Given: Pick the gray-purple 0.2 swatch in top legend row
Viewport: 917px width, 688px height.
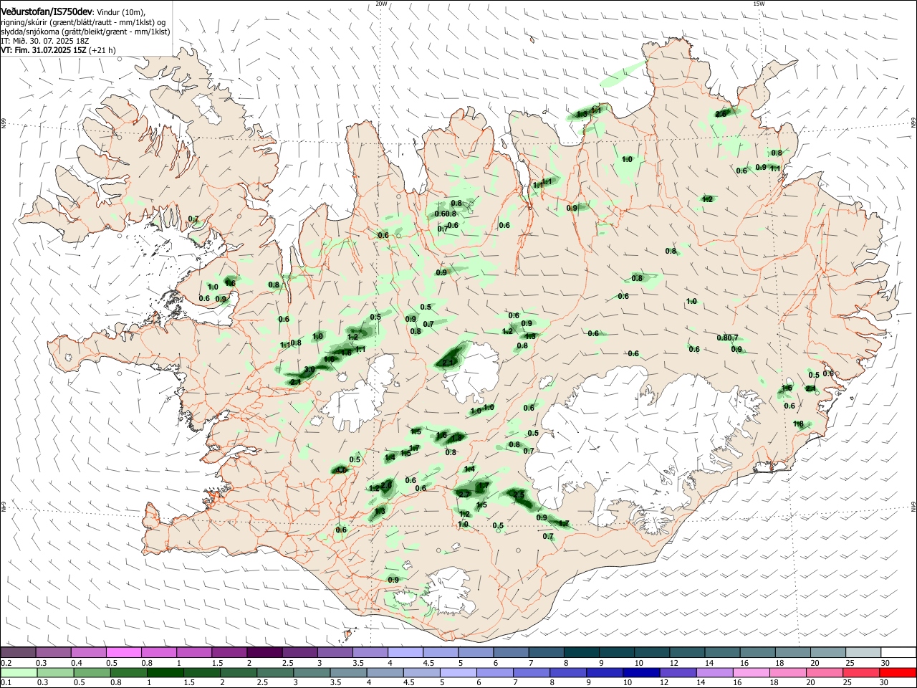Looking at the screenshot, I should 18,652.
